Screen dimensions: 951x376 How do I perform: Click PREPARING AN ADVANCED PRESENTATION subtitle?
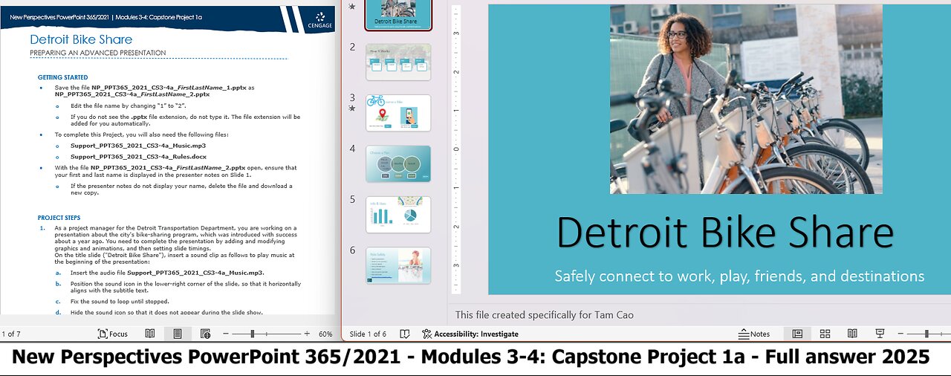click(98, 53)
